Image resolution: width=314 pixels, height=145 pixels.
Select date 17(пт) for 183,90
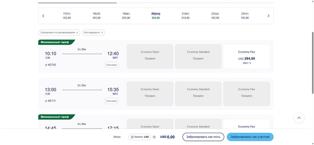pos(67,16)
